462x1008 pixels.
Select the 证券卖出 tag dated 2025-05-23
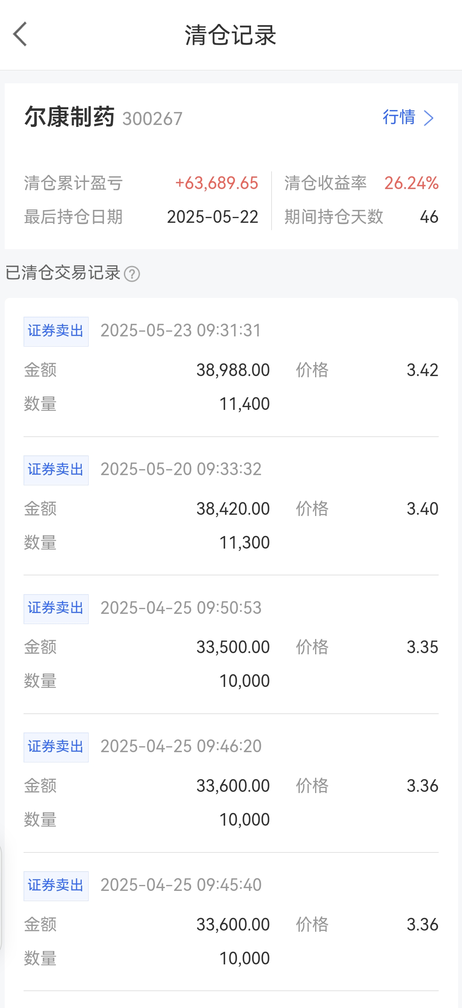pos(56,331)
